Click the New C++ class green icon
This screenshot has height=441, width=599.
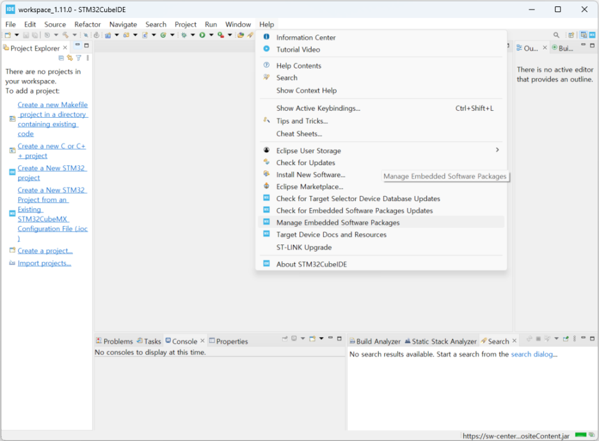163,35
